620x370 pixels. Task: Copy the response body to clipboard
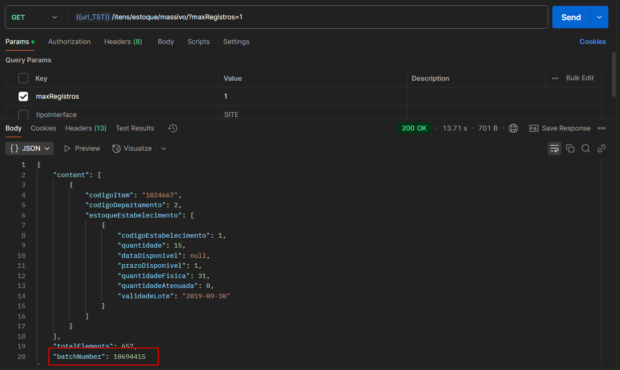570,148
